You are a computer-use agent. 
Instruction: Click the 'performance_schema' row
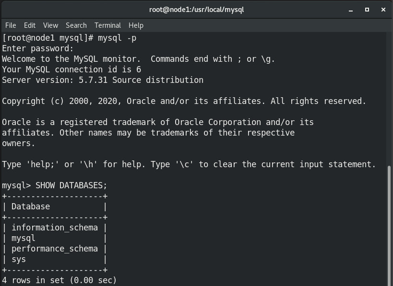click(55, 249)
